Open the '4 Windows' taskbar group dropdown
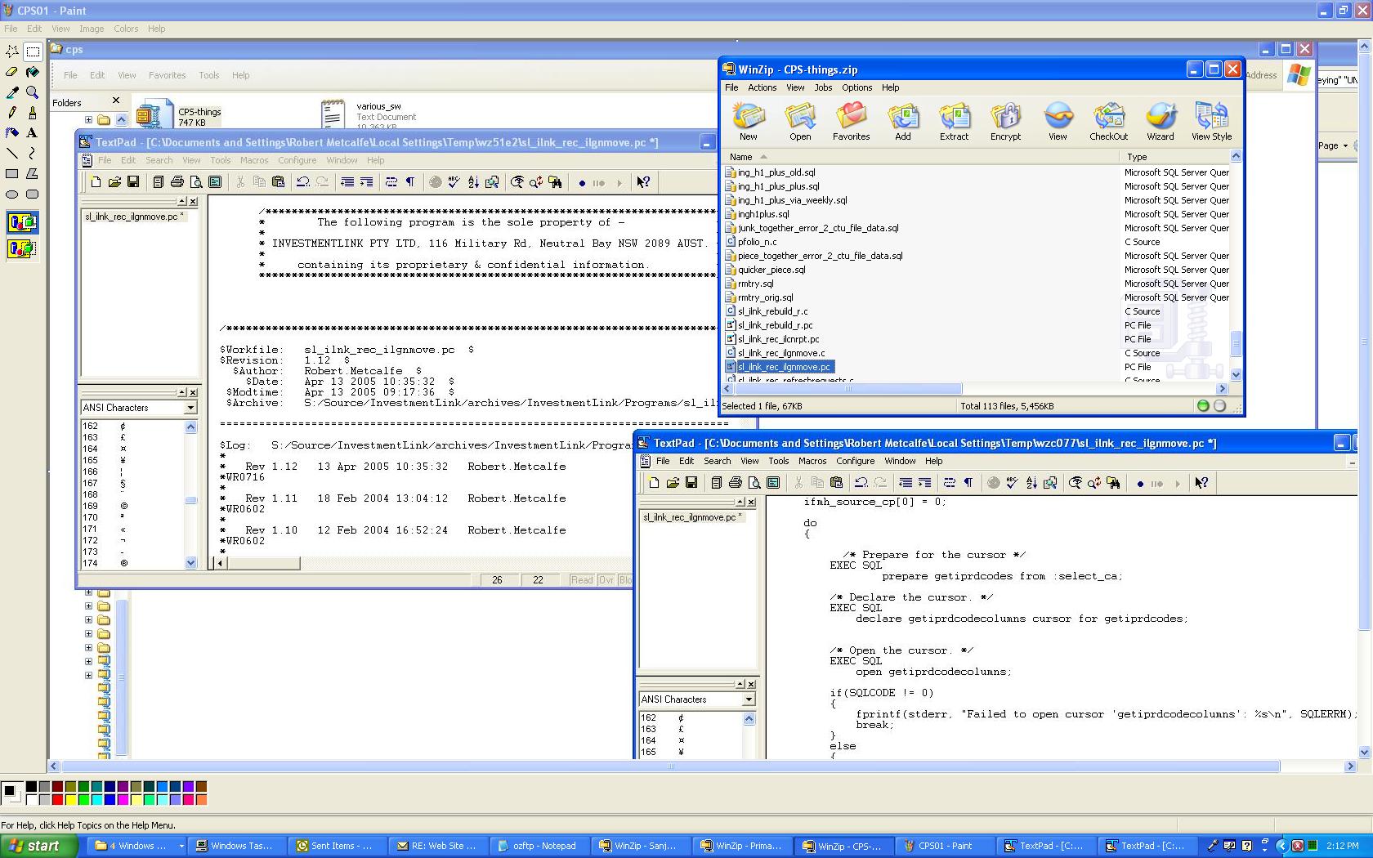This screenshot has height=858, width=1373. click(x=181, y=846)
